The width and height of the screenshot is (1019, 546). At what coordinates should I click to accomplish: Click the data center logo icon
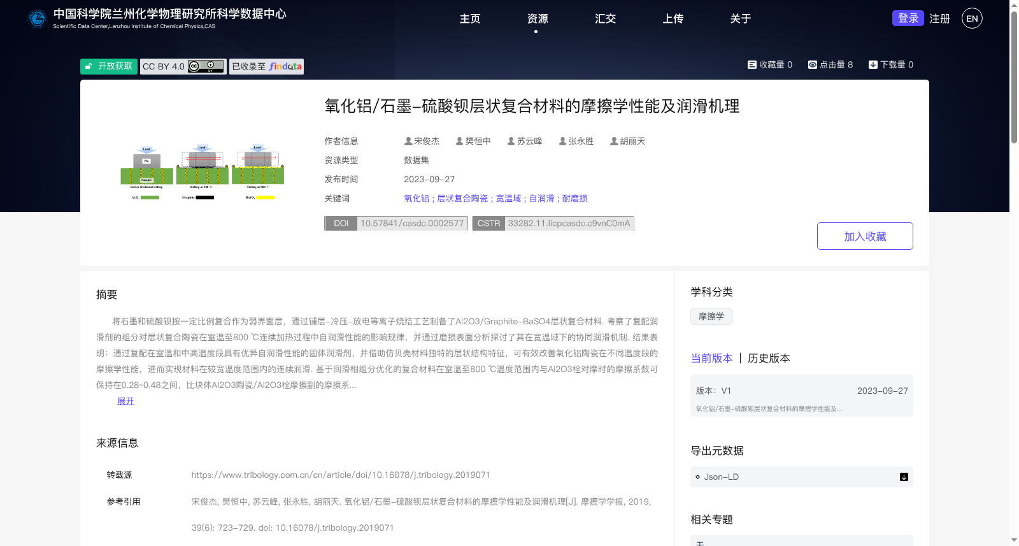point(38,18)
